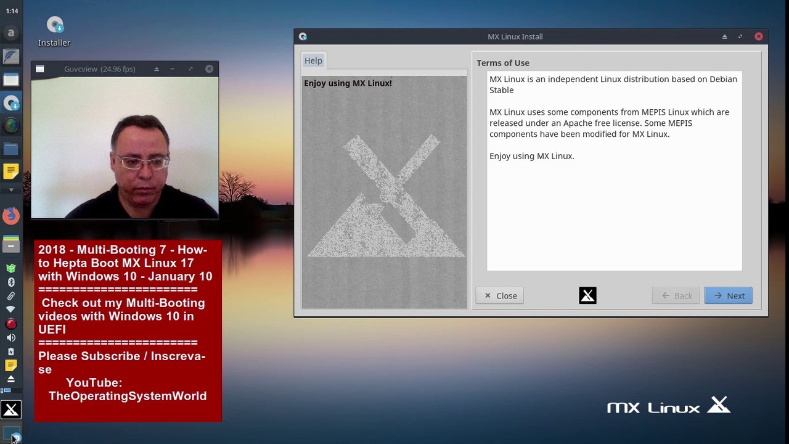The height and width of the screenshot is (444, 789).
Task: Select the MX installer disc icon in panel
Action: click(11, 103)
